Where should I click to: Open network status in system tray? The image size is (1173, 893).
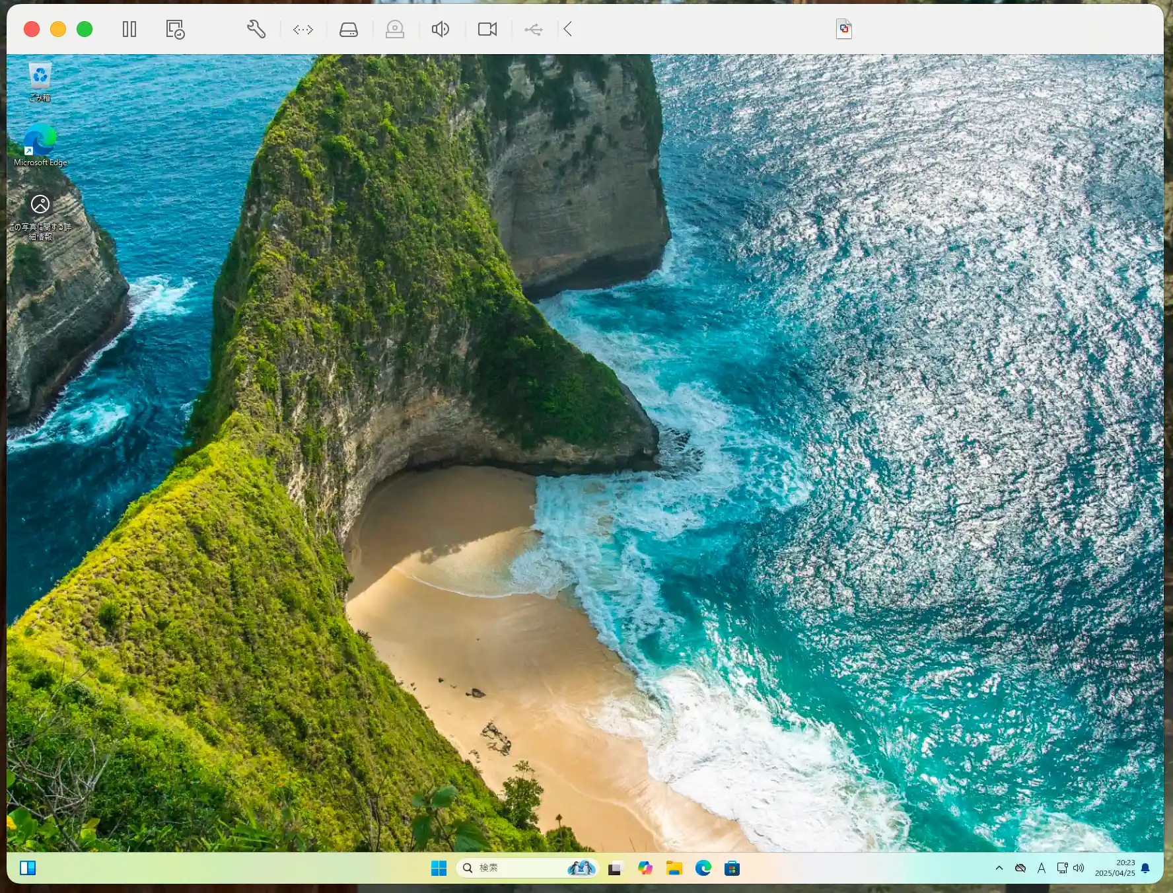(1062, 868)
